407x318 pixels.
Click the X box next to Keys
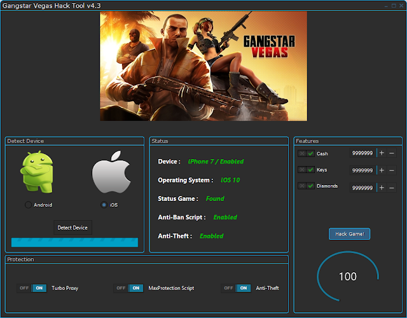click(x=302, y=170)
